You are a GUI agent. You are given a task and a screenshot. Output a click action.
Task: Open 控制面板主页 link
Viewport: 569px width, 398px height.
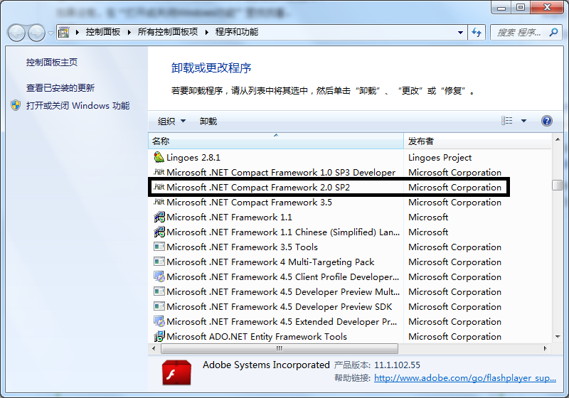tap(51, 63)
